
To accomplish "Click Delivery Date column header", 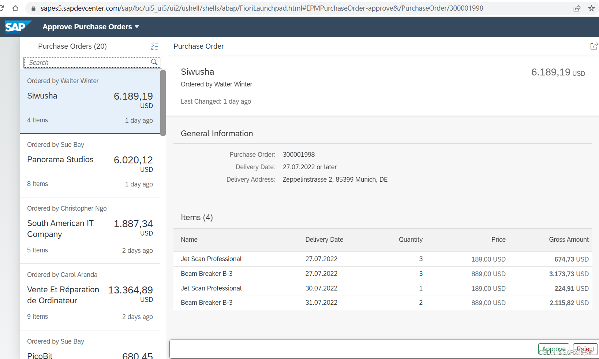I will pos(324,240).
